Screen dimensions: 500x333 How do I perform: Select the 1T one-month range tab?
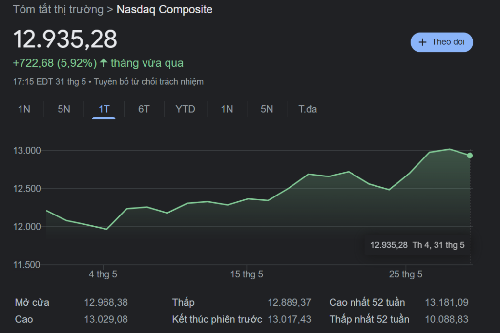tap(104, 109)
